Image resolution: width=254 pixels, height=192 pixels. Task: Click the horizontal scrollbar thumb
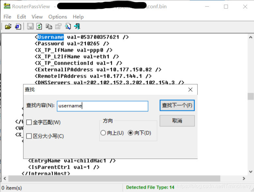(x=114, y=178)
